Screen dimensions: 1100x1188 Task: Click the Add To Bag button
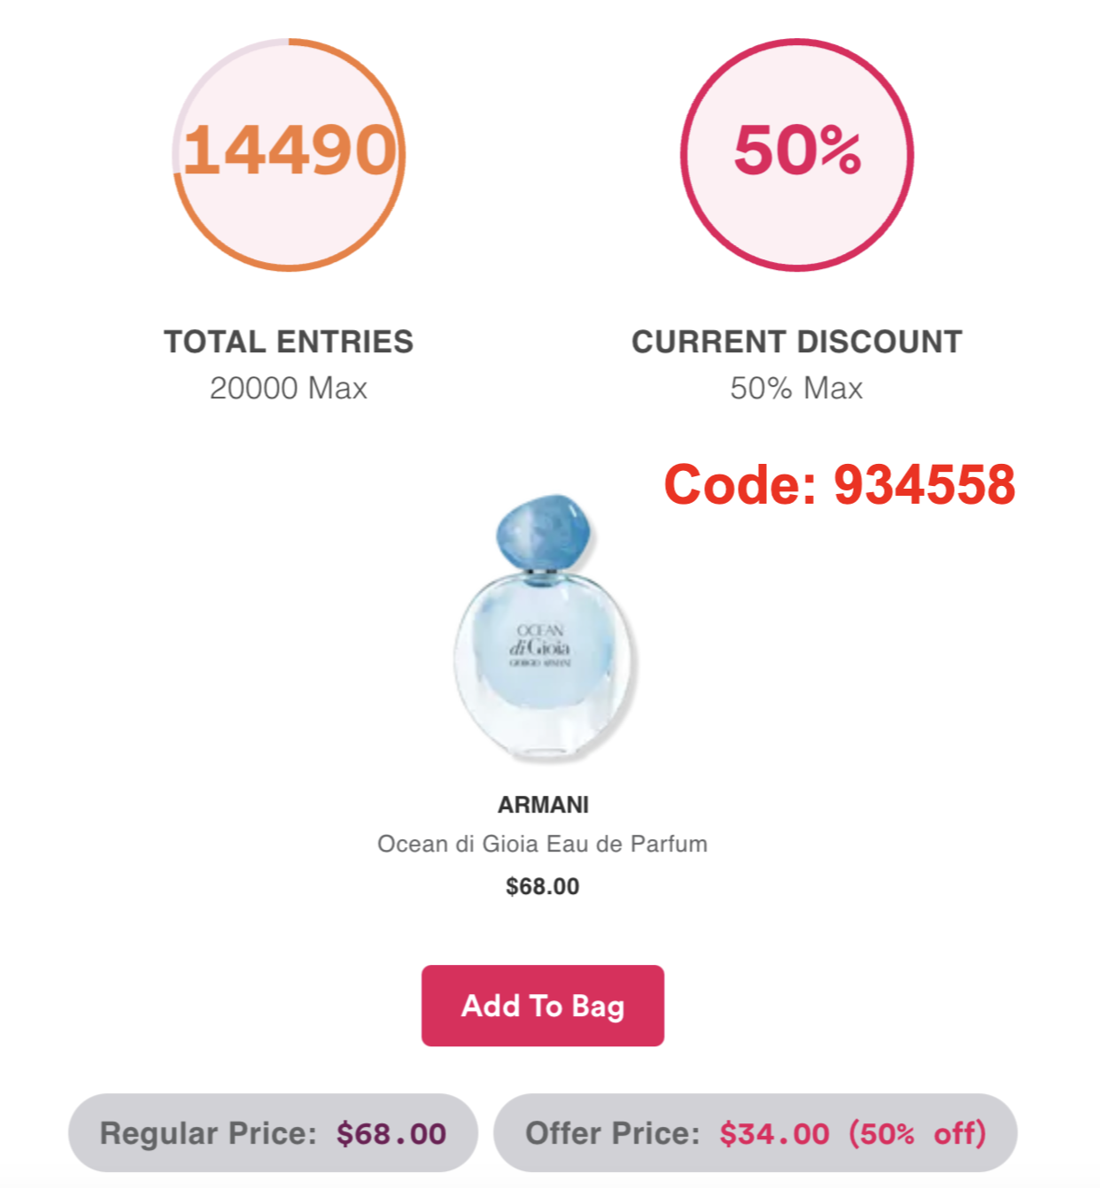(x=542, y=1005)
